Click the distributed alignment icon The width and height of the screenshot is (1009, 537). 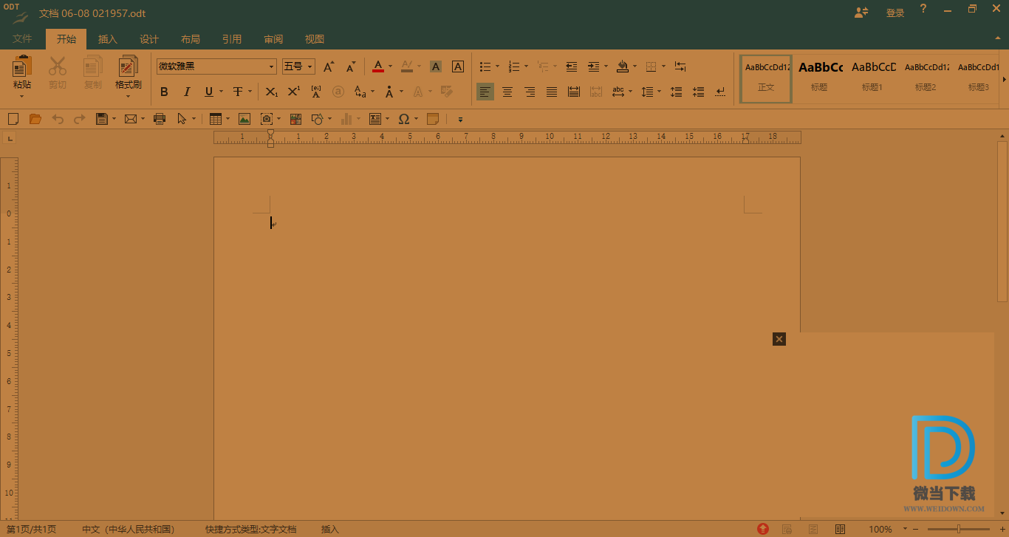[x=574, y=92]
